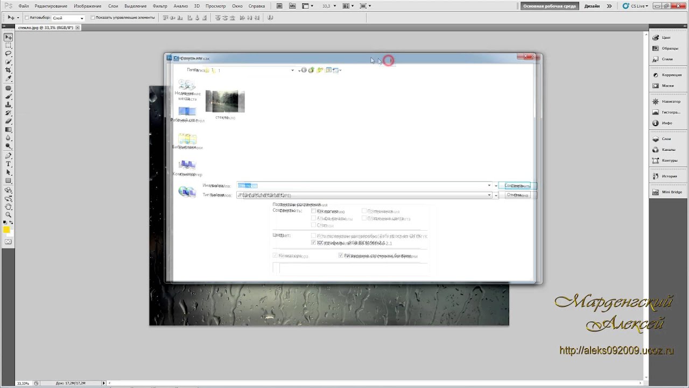Open the Фильтр menu
This screenshot has height=388, width=689.
(x=160, y=6)
